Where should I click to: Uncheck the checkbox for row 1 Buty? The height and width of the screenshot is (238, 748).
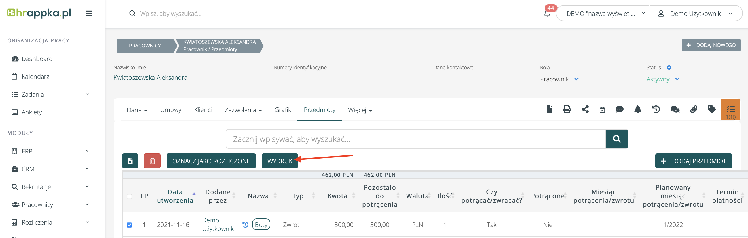pyautogui.click(x=129, y=225)
